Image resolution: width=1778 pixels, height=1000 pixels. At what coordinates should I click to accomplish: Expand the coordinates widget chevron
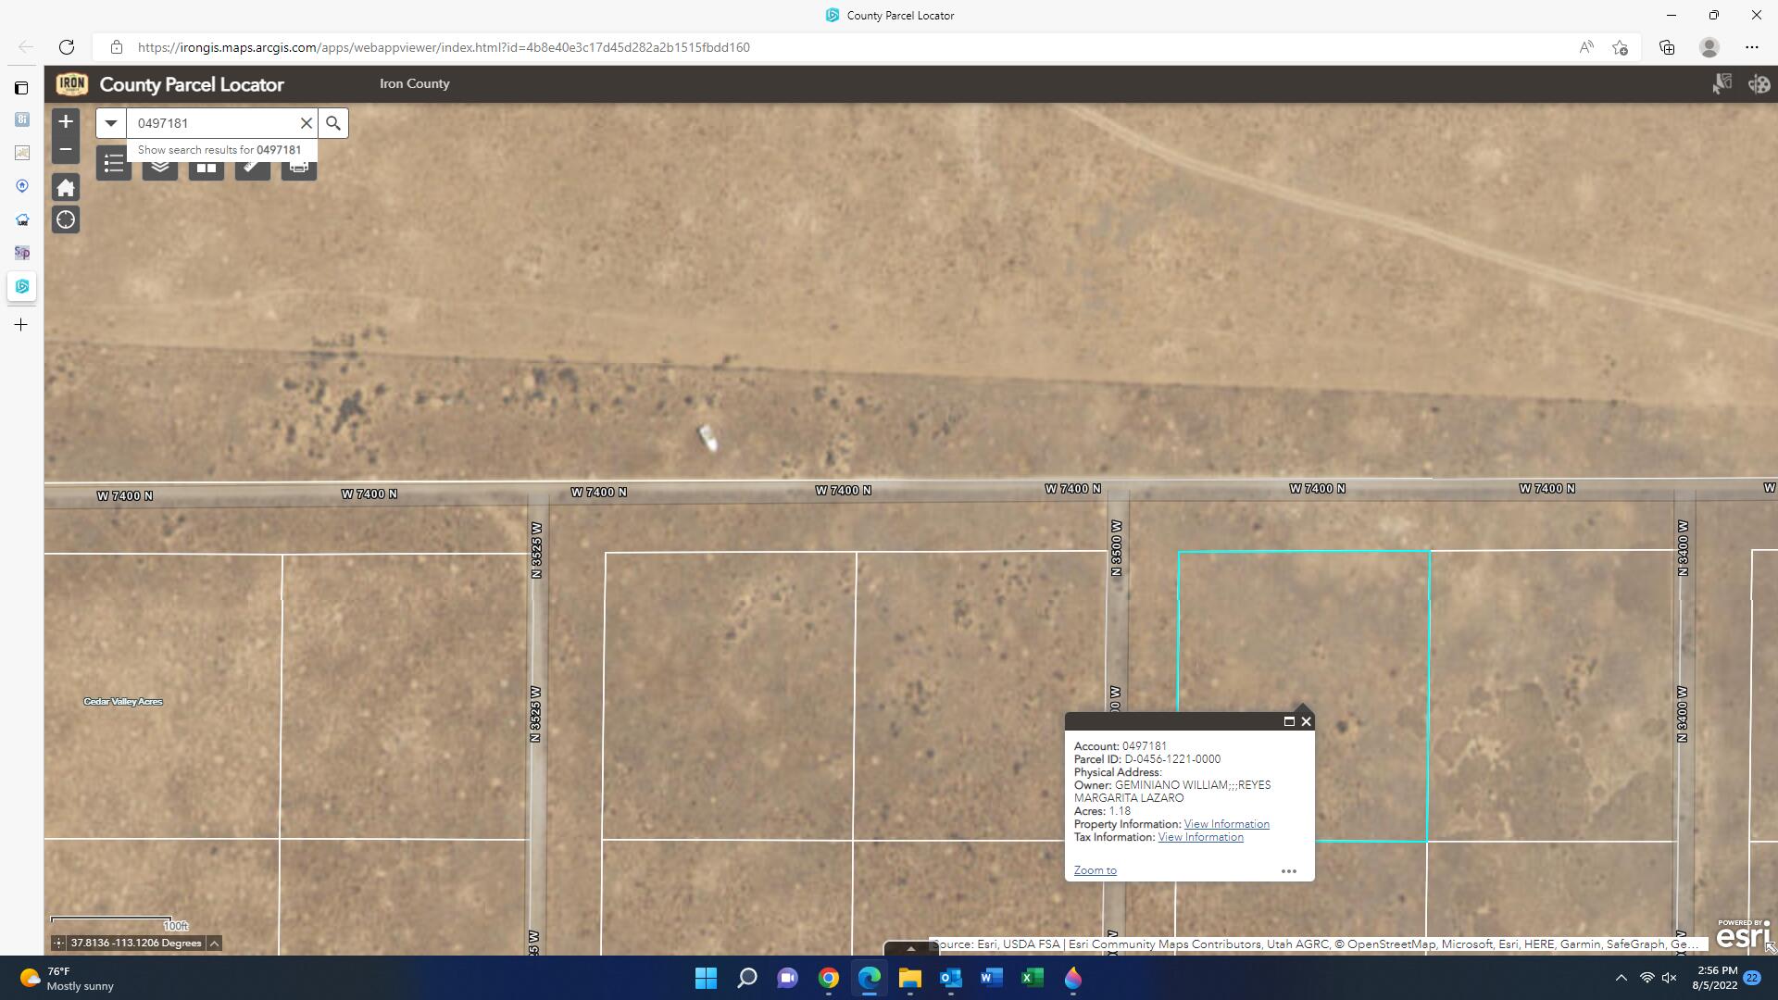(x=213, y=943)
